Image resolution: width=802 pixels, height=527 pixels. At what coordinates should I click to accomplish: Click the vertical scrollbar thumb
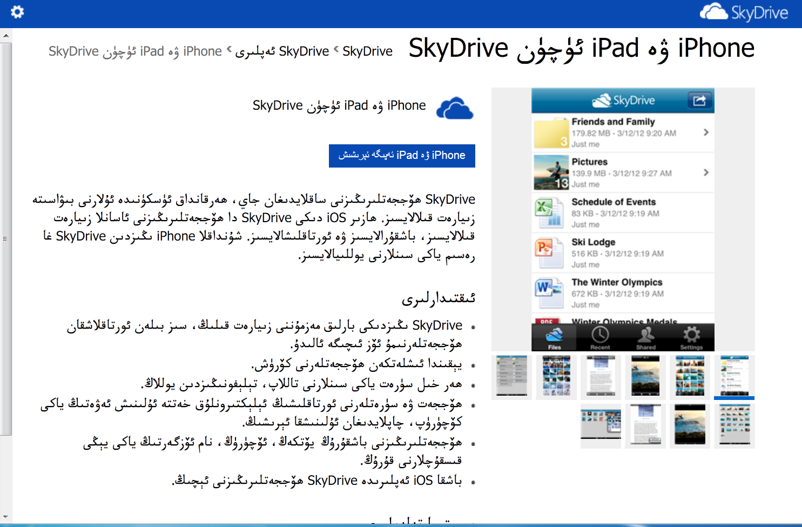click(x=6, y=239)
